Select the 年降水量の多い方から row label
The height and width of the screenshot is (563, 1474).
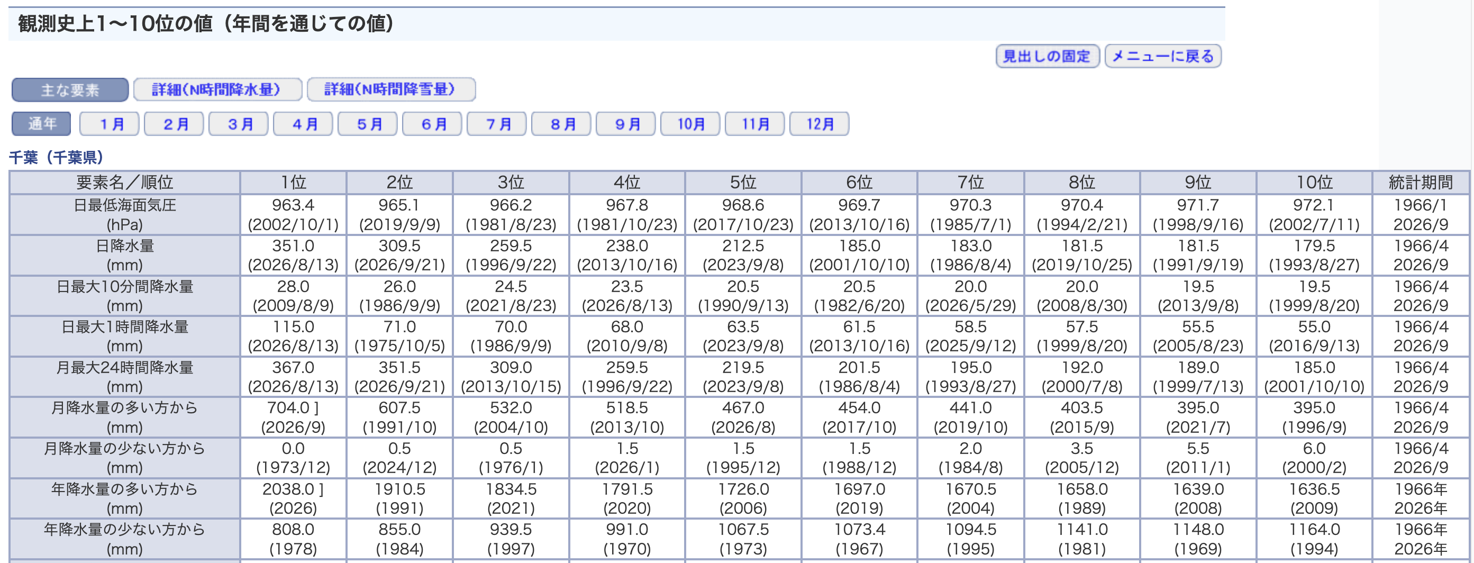pyautogui.click(x=125, y=499)
